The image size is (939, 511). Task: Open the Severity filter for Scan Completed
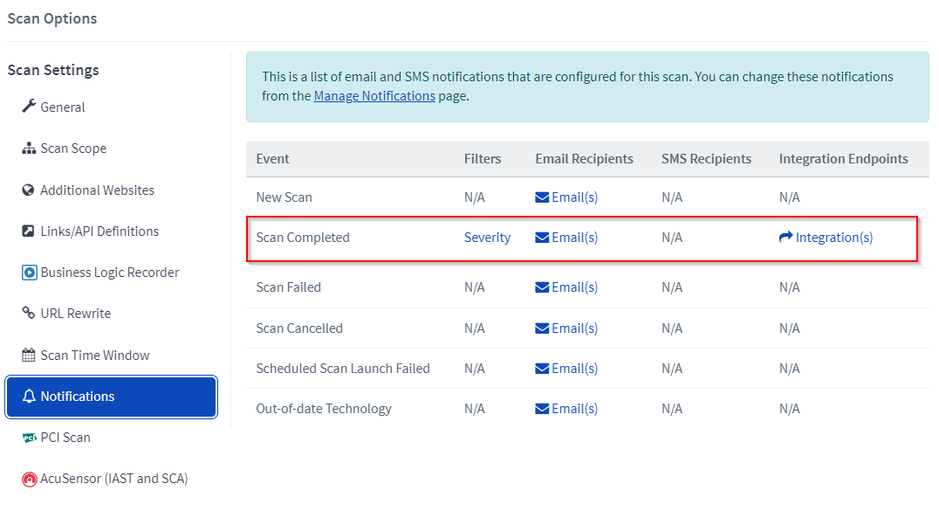pos(488,238)
